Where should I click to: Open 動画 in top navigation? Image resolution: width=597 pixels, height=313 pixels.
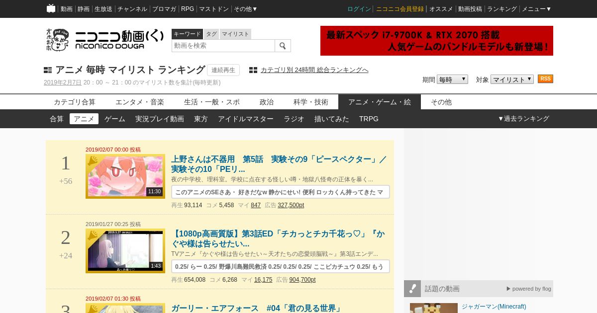(67, 9)
